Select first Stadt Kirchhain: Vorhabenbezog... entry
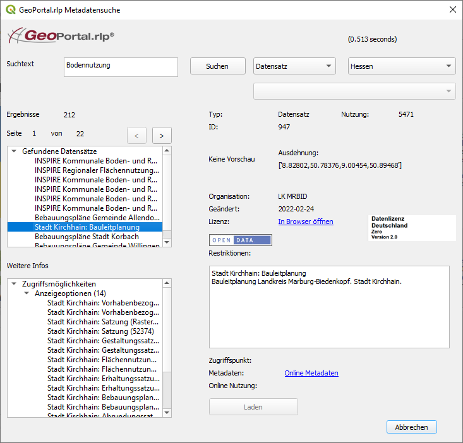463x443 pixels. tap(104, 303)
